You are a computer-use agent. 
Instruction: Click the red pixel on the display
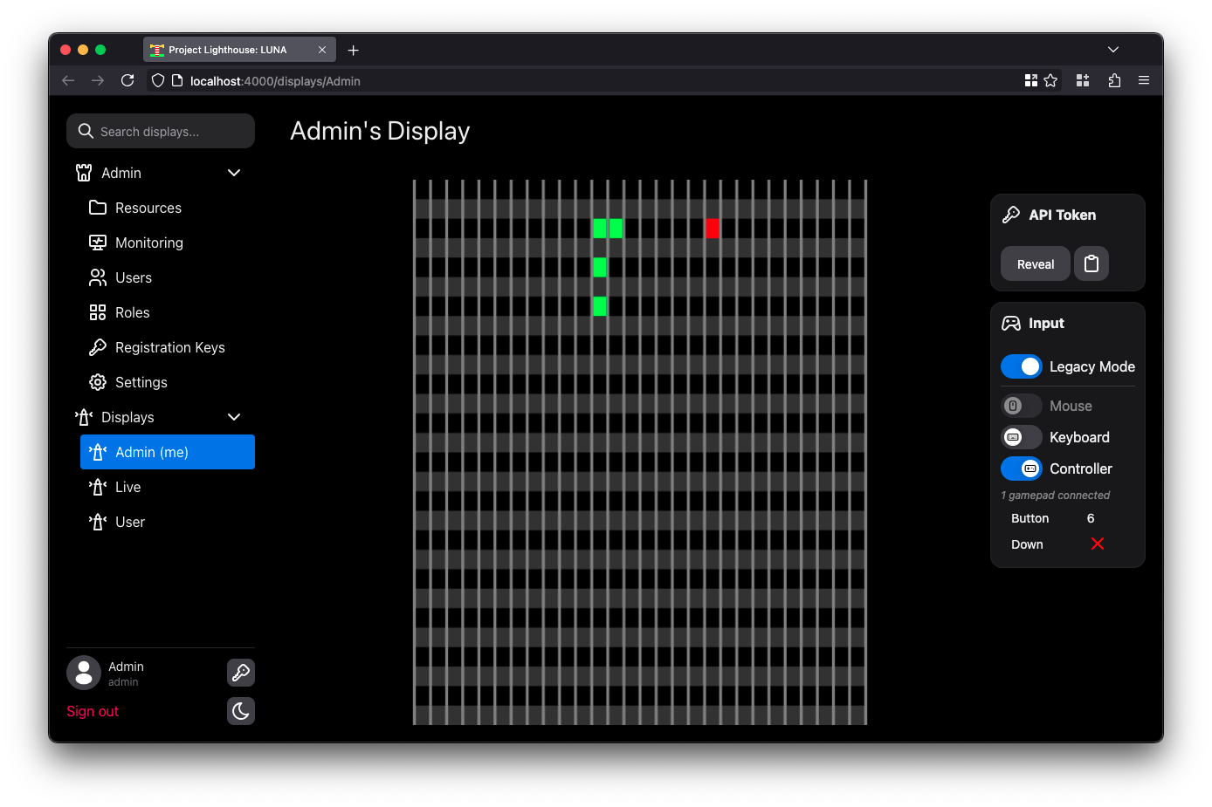coord(712,229)
